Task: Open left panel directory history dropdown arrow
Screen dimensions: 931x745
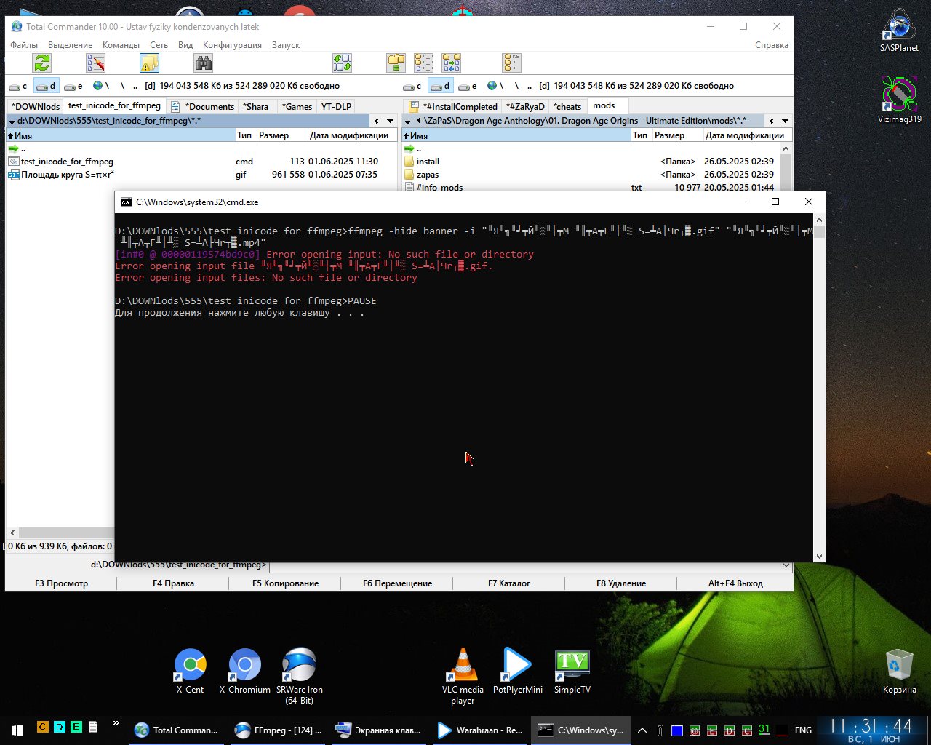Action: [x=390, y=121]
